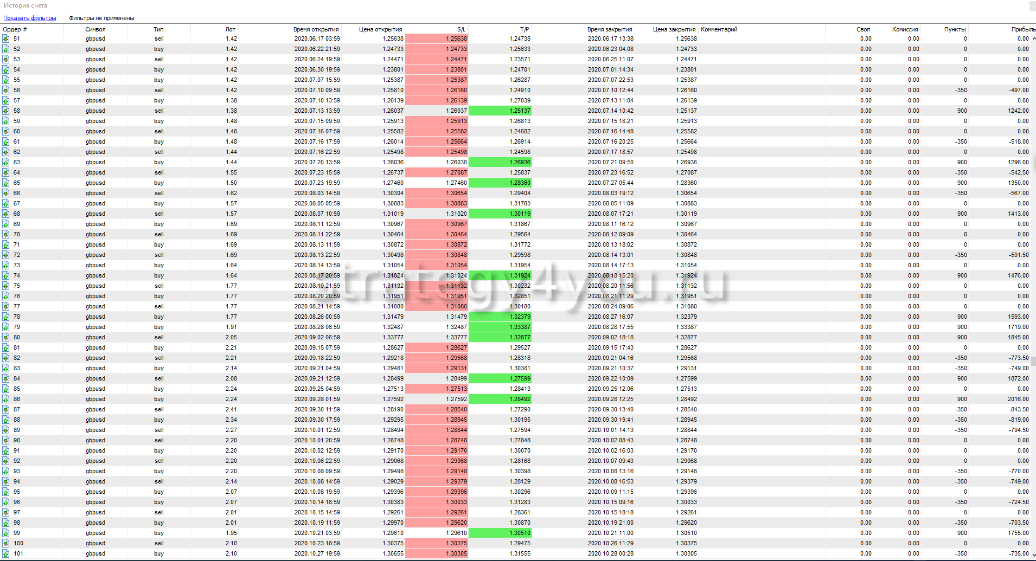This screenshot has width=1036, height=561.
Task: Select the icon for order 86
Action: [x=5, y=399]
